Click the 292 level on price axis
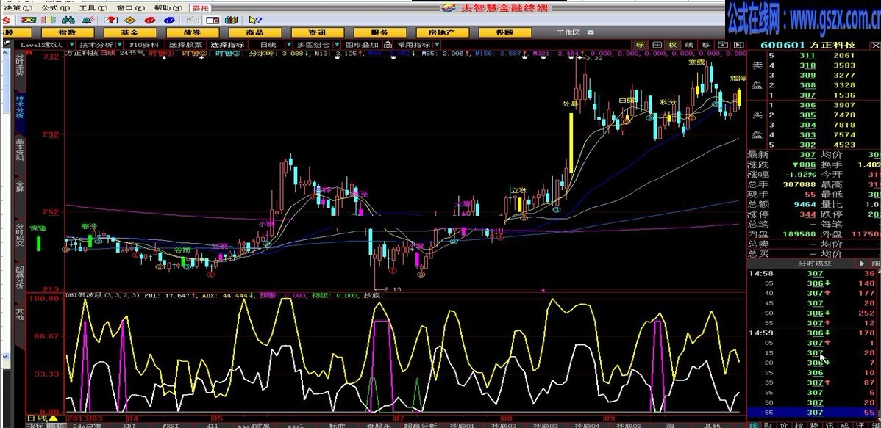Image resolution: width=881 pixels, height=428 pixels. (x=49, y=134)
